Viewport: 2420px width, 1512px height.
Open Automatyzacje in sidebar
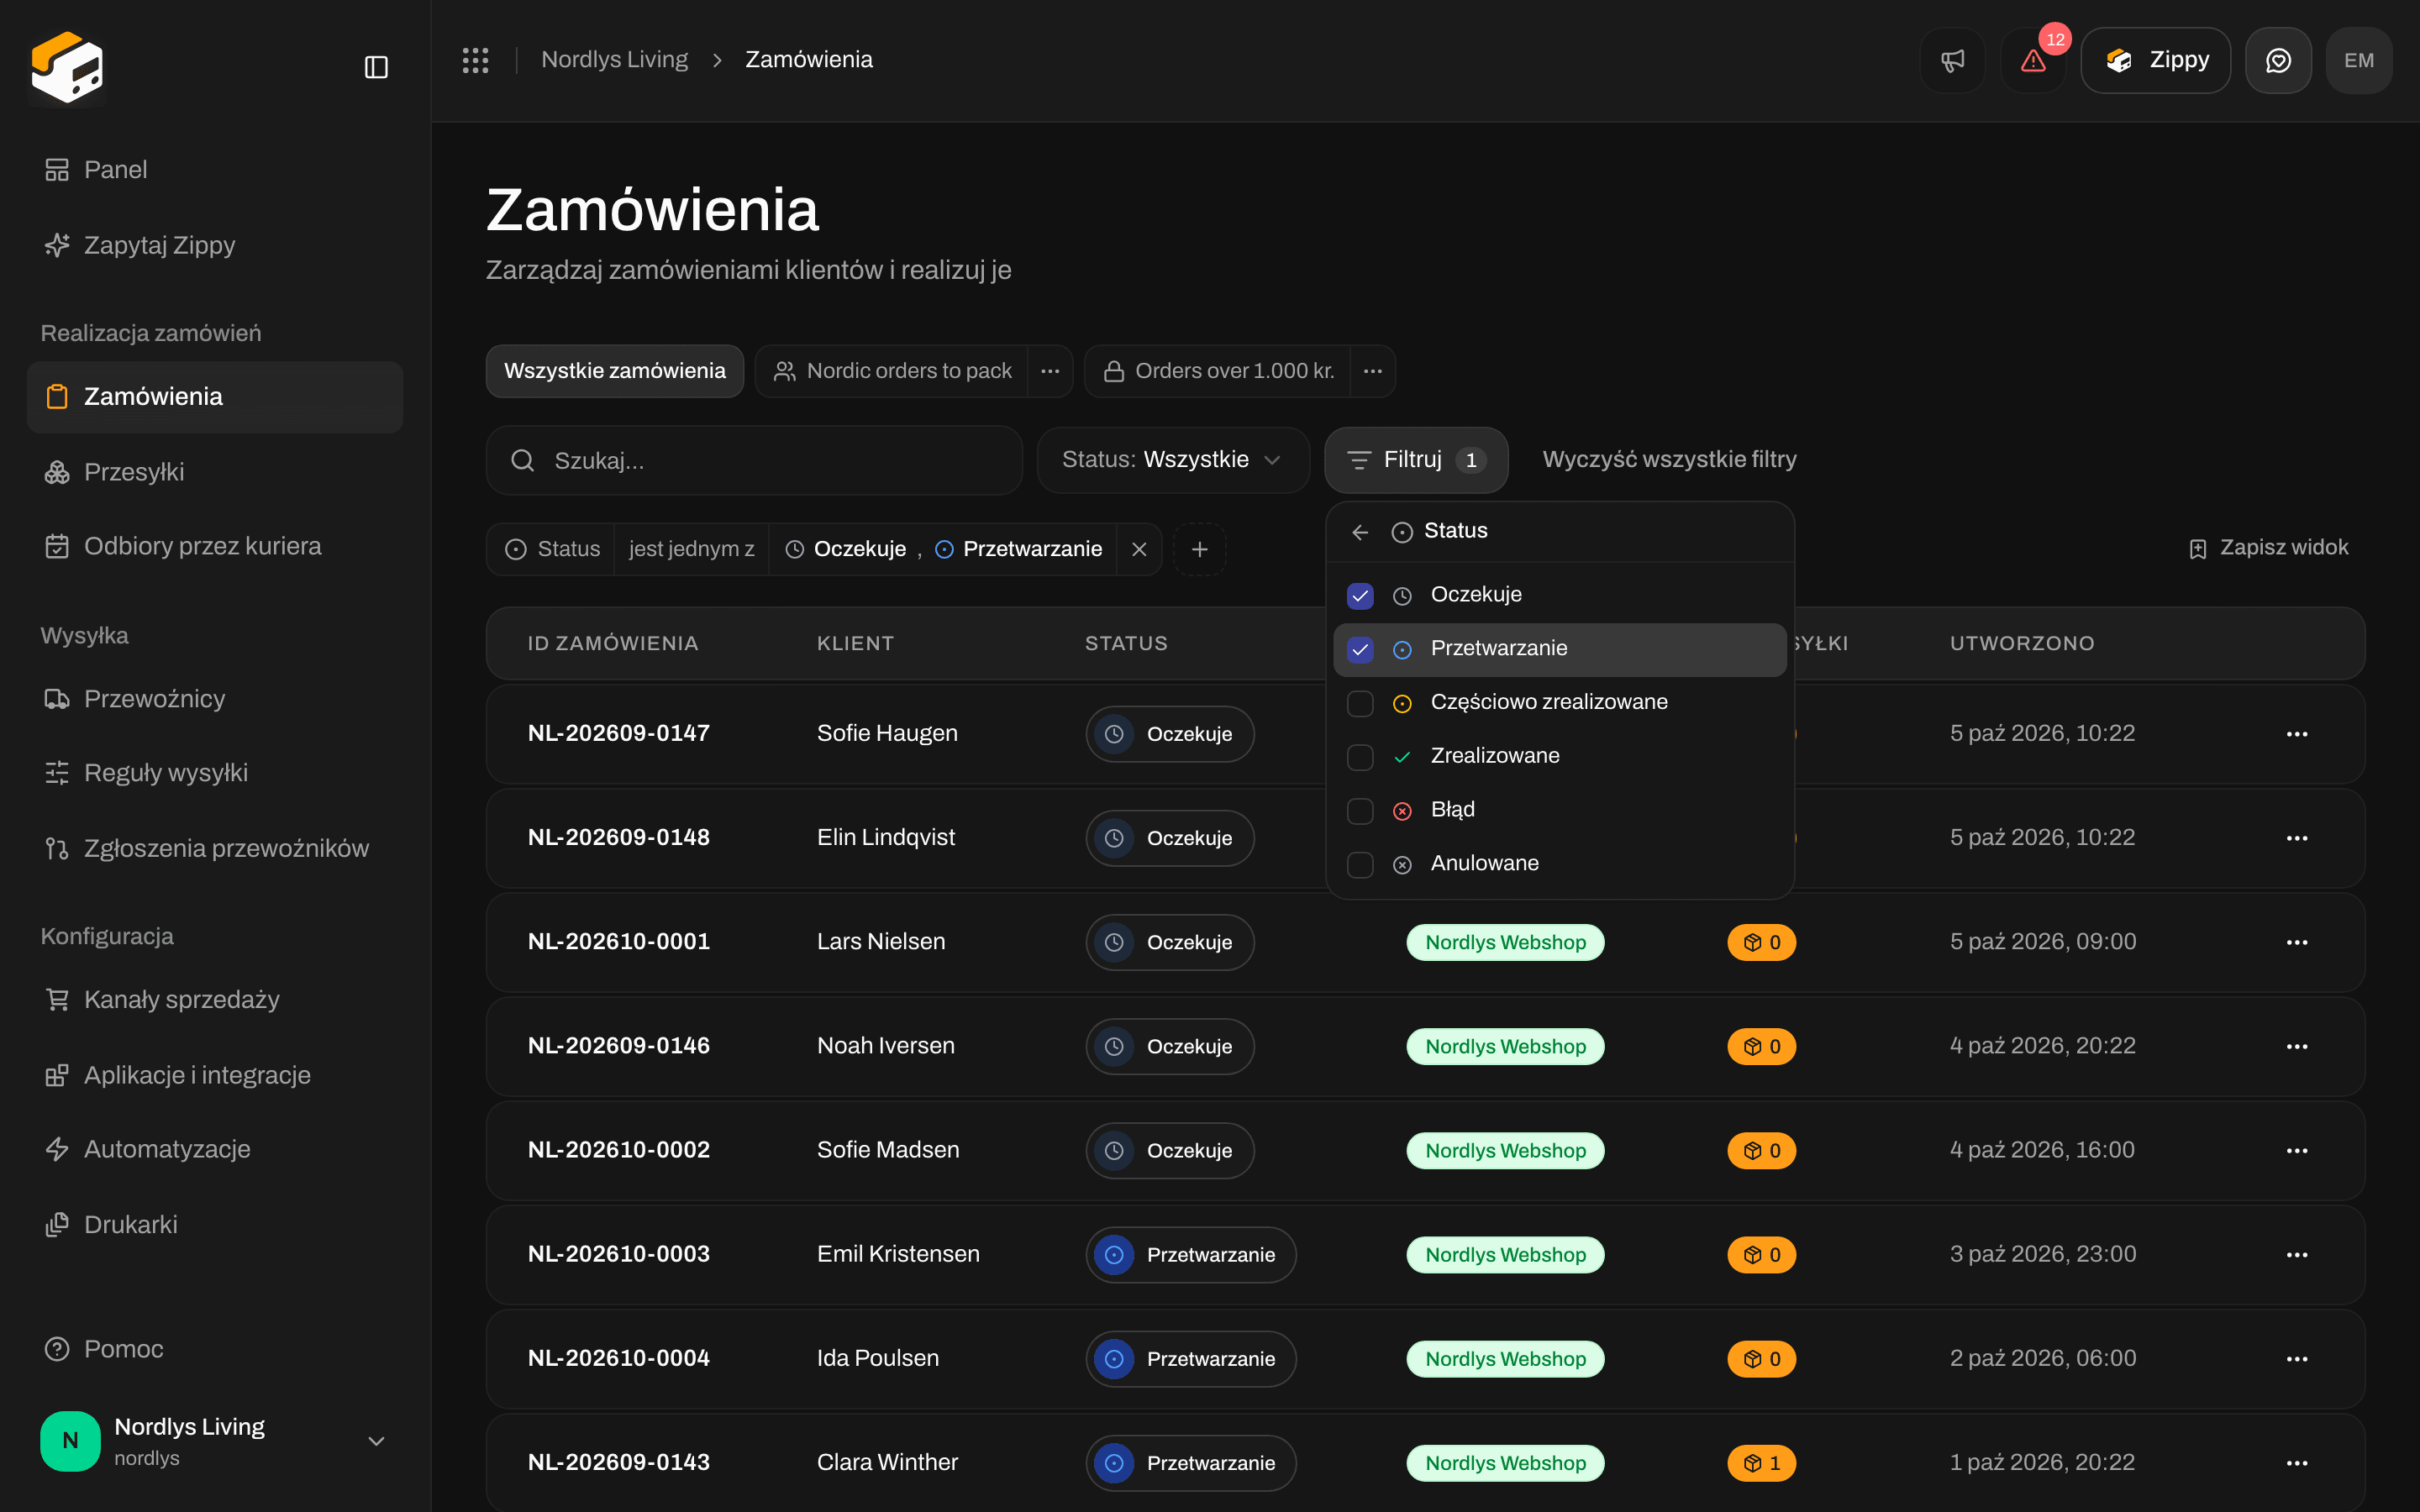point(215,1149)
